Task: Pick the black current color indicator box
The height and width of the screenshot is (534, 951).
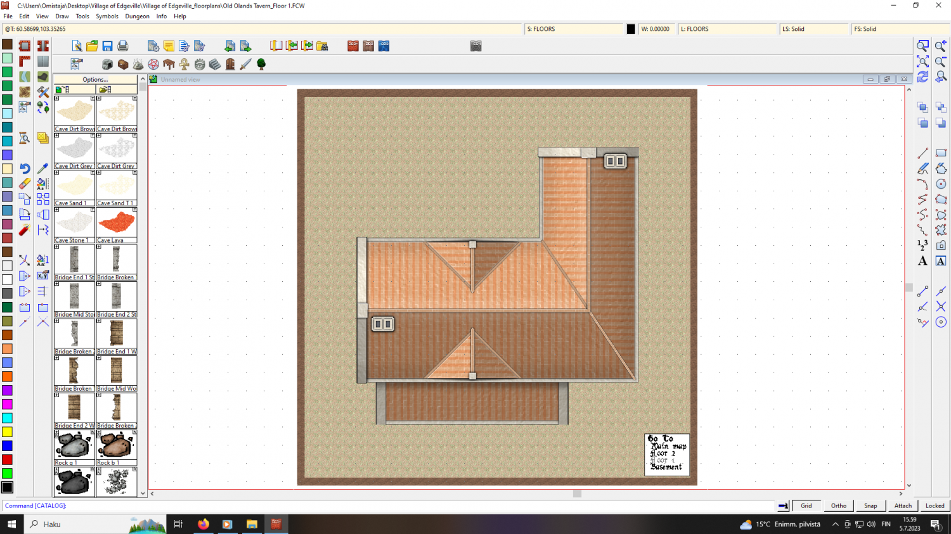Action: click(x=631, y=29)
